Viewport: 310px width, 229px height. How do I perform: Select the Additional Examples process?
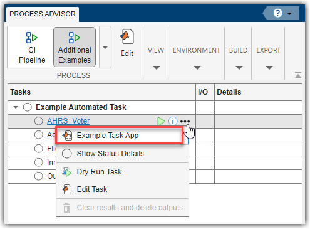(75, 47)
